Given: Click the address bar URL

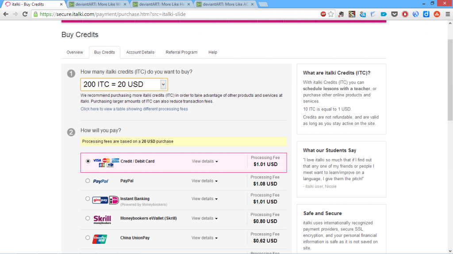Looking at the screenshot, I should (113, 14).
